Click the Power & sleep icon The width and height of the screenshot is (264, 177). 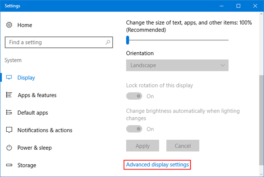9,148
